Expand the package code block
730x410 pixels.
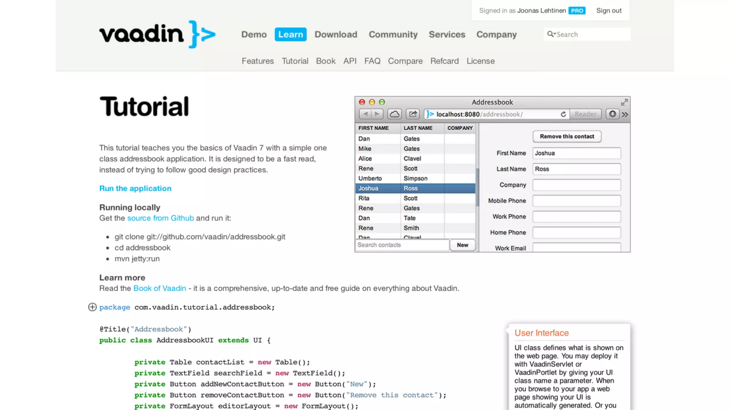92,307
